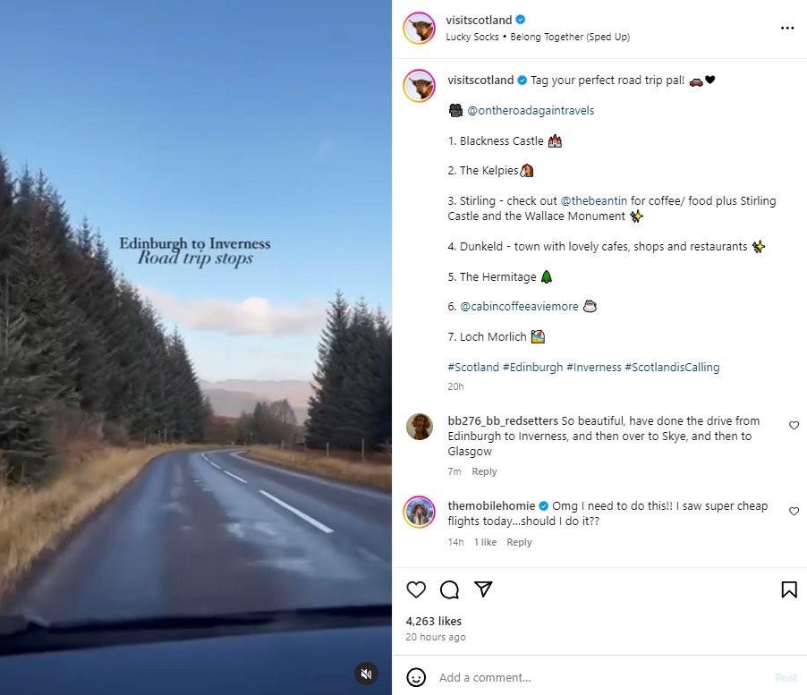Like the post with the heart icon
This screenshot has width=807, height=695.
[416, 589]
